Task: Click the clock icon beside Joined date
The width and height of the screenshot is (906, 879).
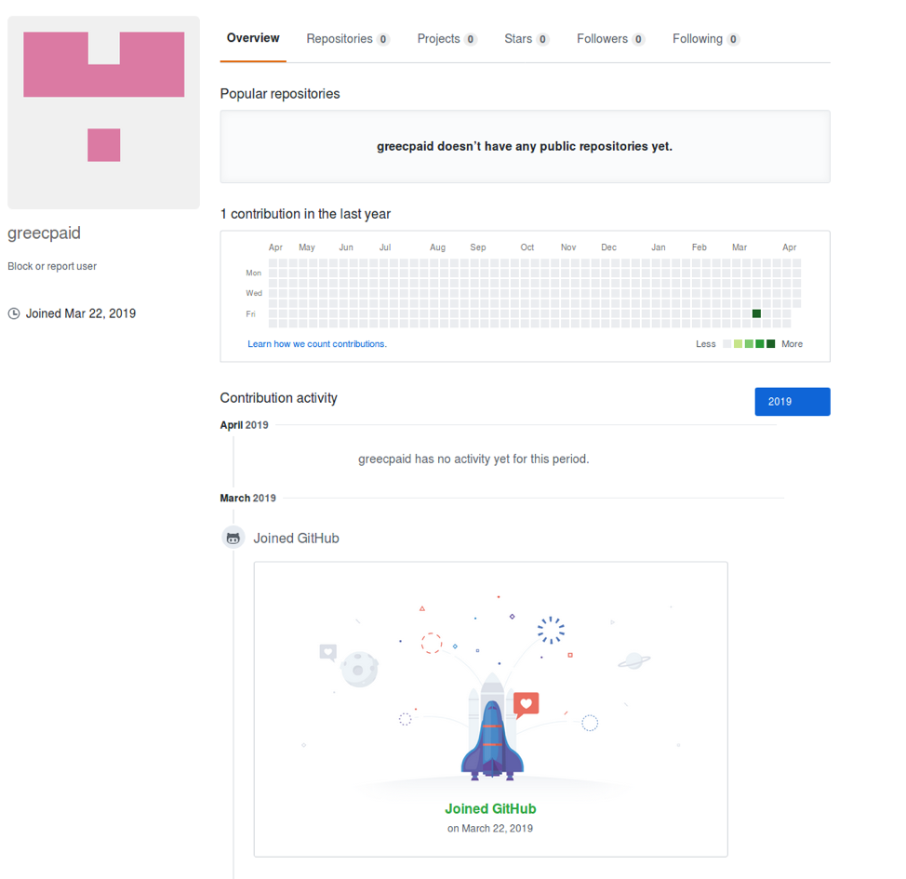Action: (x=14, y=313)
